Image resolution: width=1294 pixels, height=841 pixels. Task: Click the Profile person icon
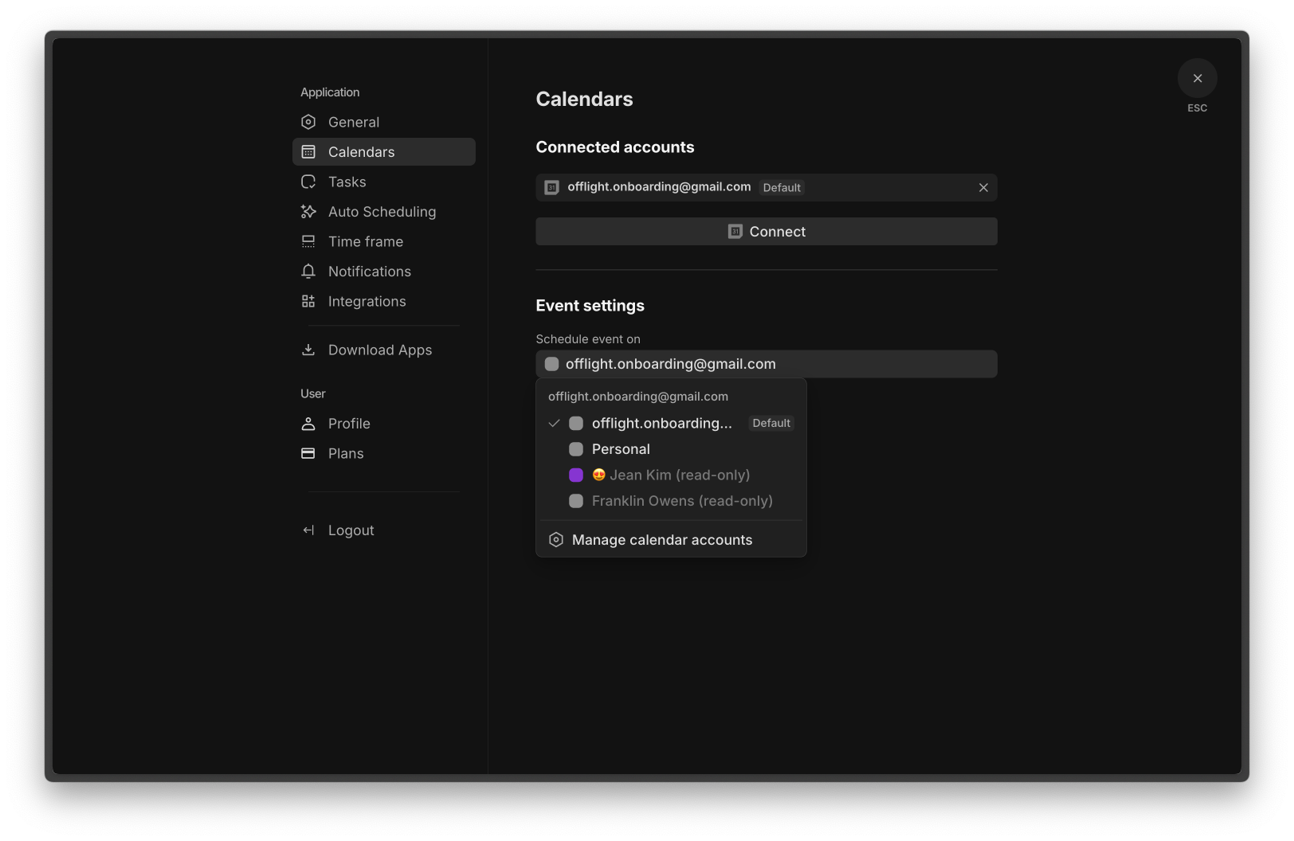click(x=308, y=424)
